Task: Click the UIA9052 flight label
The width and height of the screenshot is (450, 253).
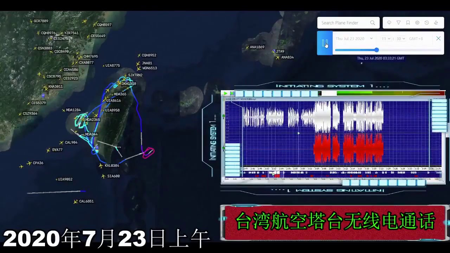Action: [65, 179]
